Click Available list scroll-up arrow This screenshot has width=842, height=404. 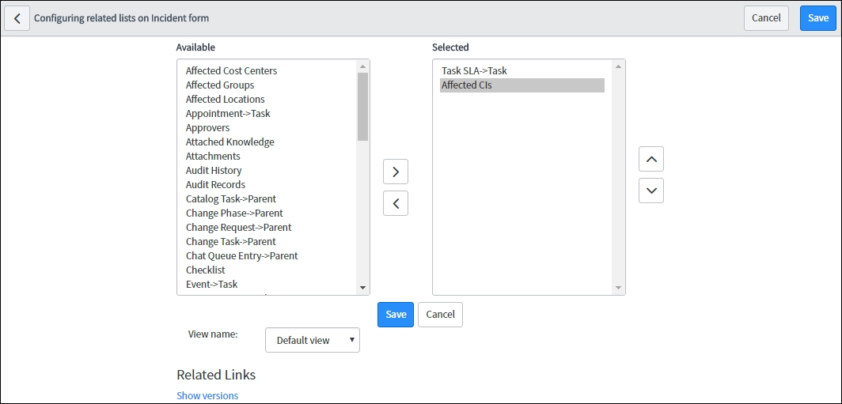coord(363,66)
